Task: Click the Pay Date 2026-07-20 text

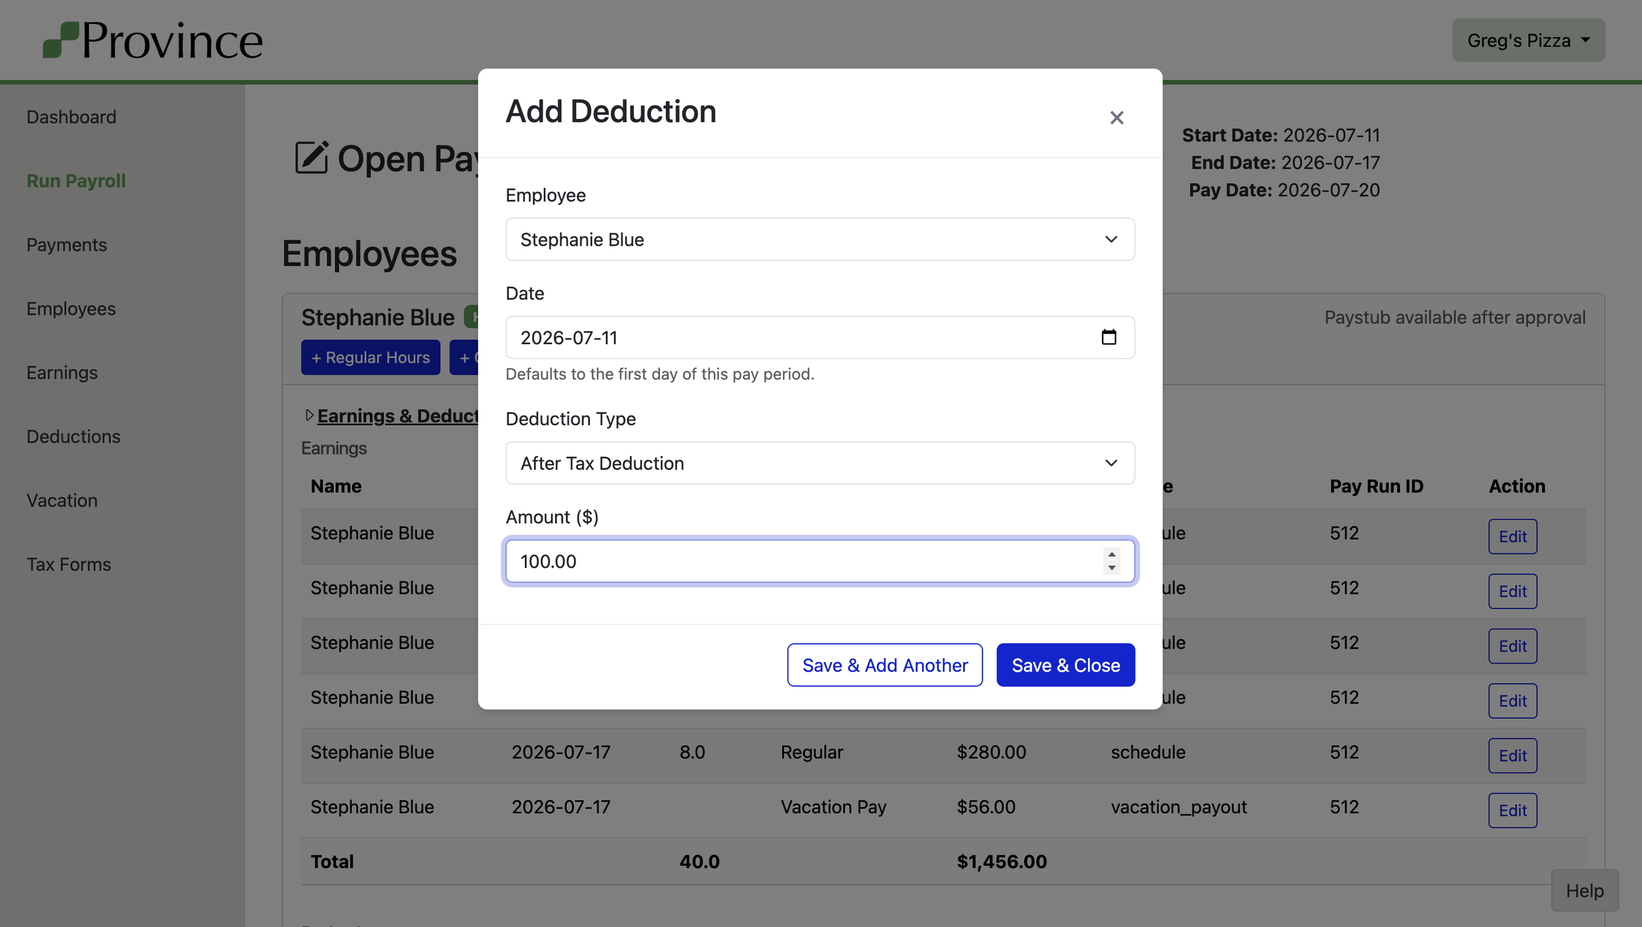Action: (x=1284, y=190)
